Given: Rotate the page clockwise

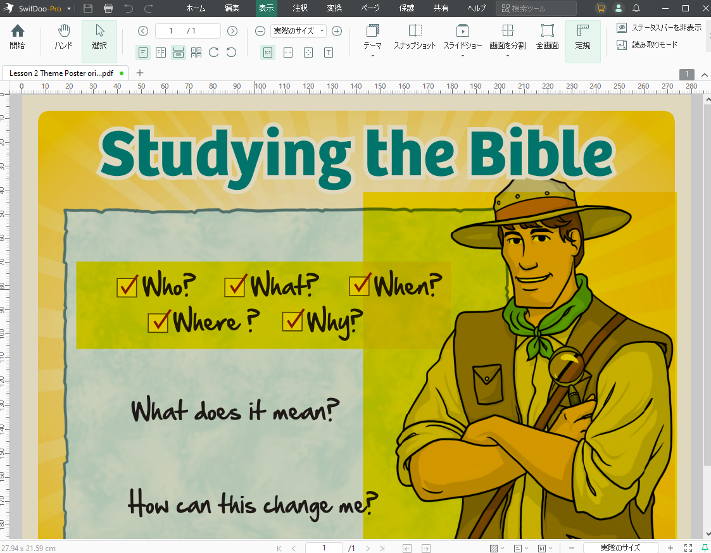Looking at the screenshot, I should coord(215,53).
